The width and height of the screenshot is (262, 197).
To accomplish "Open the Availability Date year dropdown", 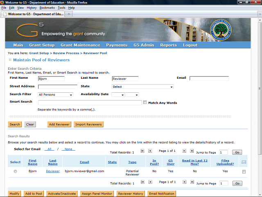I will pyautogui.click(x=132, y=95).
